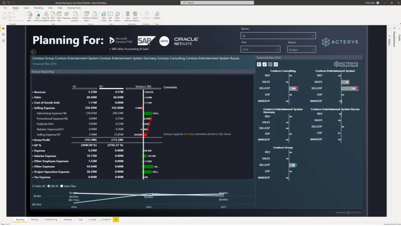This screenshot has height=226, width=401.
Task: Open the View ribbon tab
Action: (x=51, y=8)
